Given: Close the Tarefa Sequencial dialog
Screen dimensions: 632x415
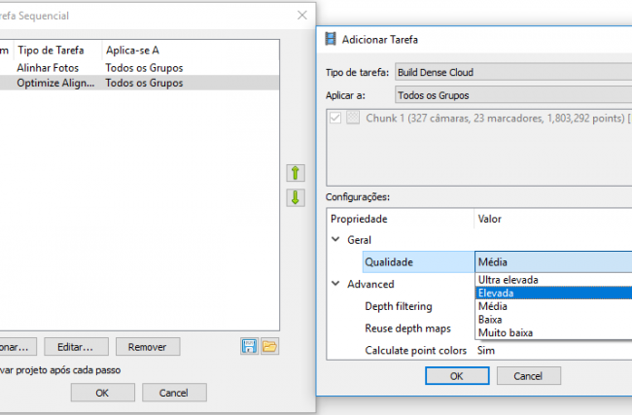Looking at the screenshot, I should (301, 16).
